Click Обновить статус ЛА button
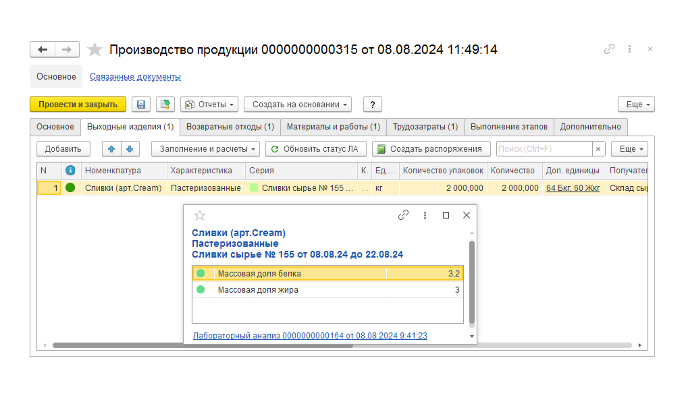 point(316,149)
